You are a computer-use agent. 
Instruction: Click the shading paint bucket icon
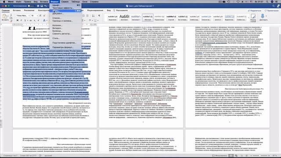(90, 21)
